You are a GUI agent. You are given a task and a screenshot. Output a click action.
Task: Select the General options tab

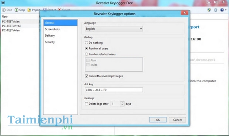point(60,23)
